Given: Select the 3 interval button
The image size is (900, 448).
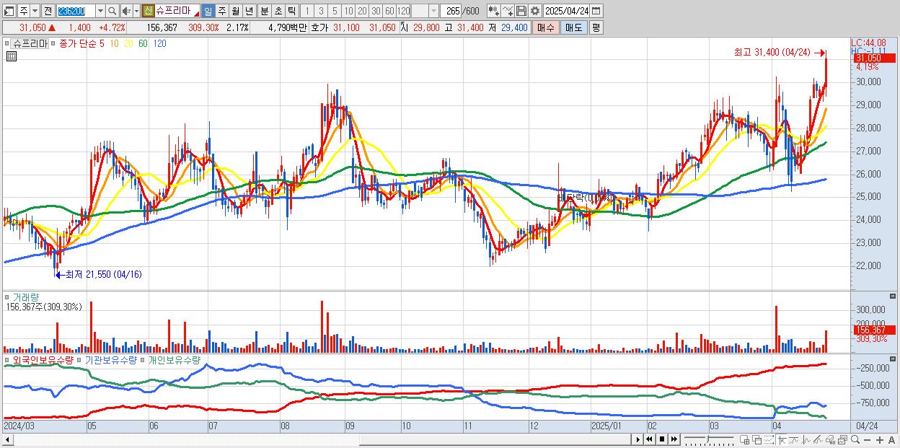Looking at the screenshot, I should [321, 11].
